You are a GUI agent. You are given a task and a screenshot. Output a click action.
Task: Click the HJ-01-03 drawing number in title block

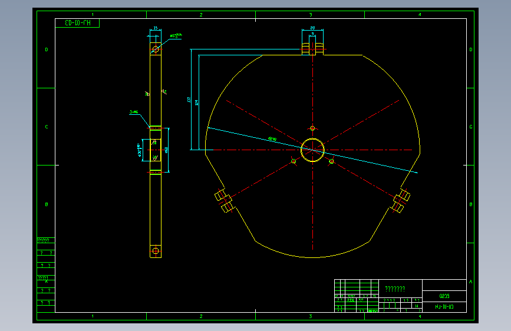click(444, 307)
